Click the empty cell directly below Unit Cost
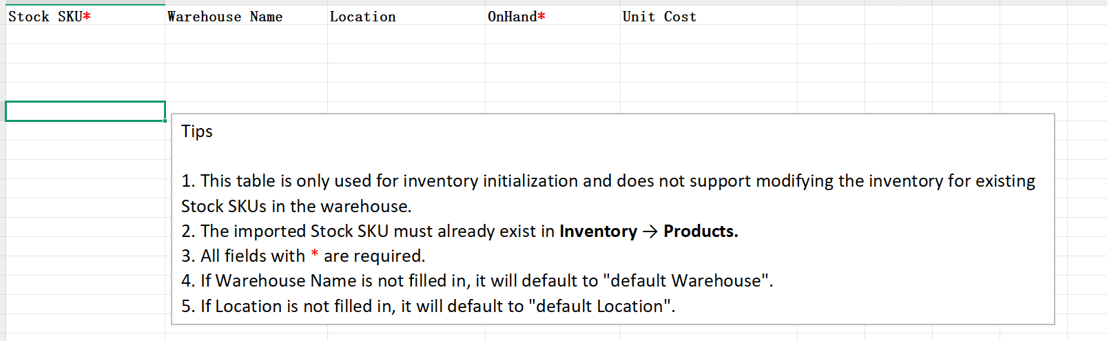The width and height of the screenshot is (1107, 341). click(708, 34)
